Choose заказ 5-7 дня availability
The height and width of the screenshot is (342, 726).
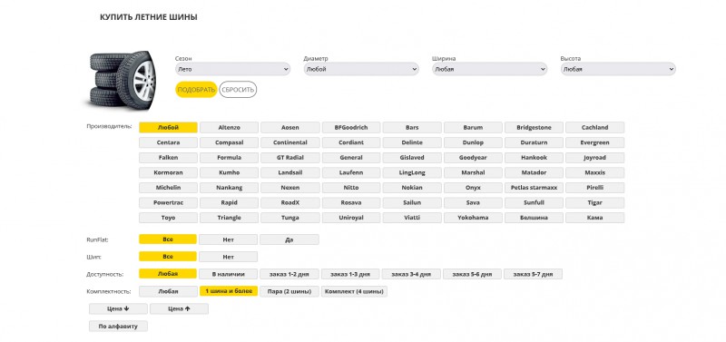pos(533,274)
